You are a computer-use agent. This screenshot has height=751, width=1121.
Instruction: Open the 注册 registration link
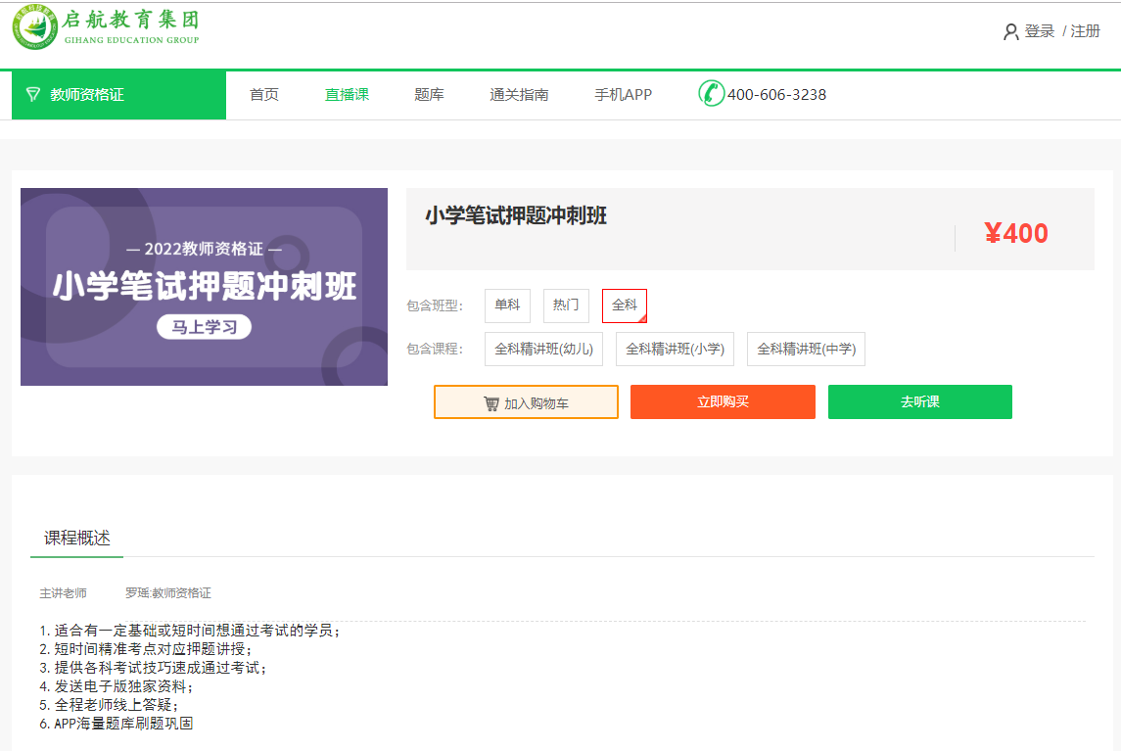[x=1085, y=31]
